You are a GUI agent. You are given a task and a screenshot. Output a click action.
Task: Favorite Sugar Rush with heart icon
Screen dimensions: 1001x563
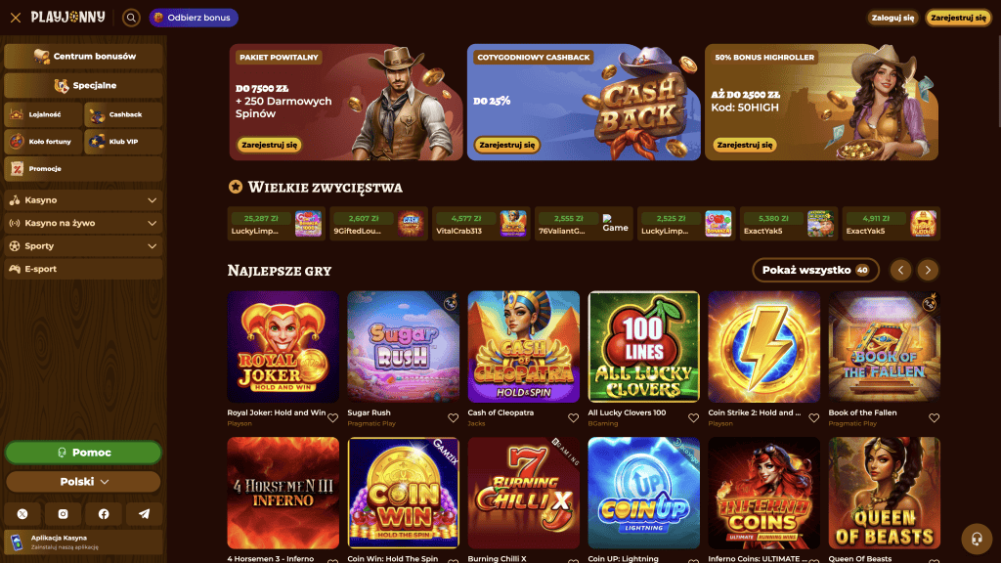(453, 418)
